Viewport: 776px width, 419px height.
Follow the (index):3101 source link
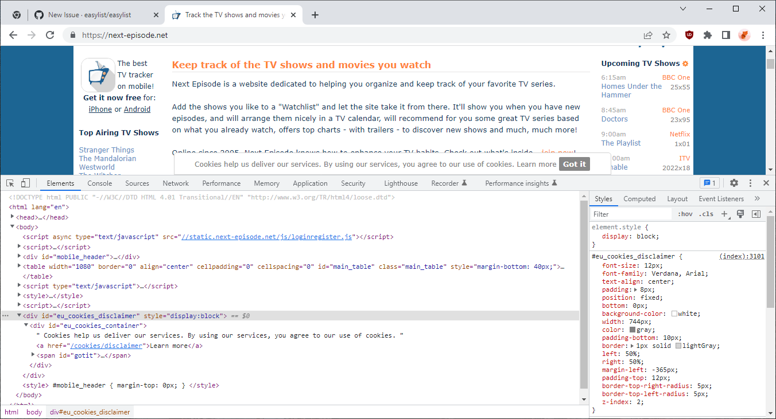pos(742,256)
